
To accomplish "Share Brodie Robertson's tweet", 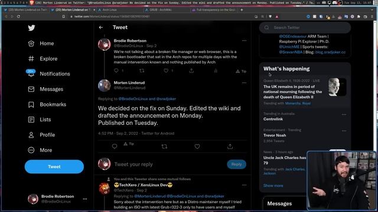I will coord(191,71).
